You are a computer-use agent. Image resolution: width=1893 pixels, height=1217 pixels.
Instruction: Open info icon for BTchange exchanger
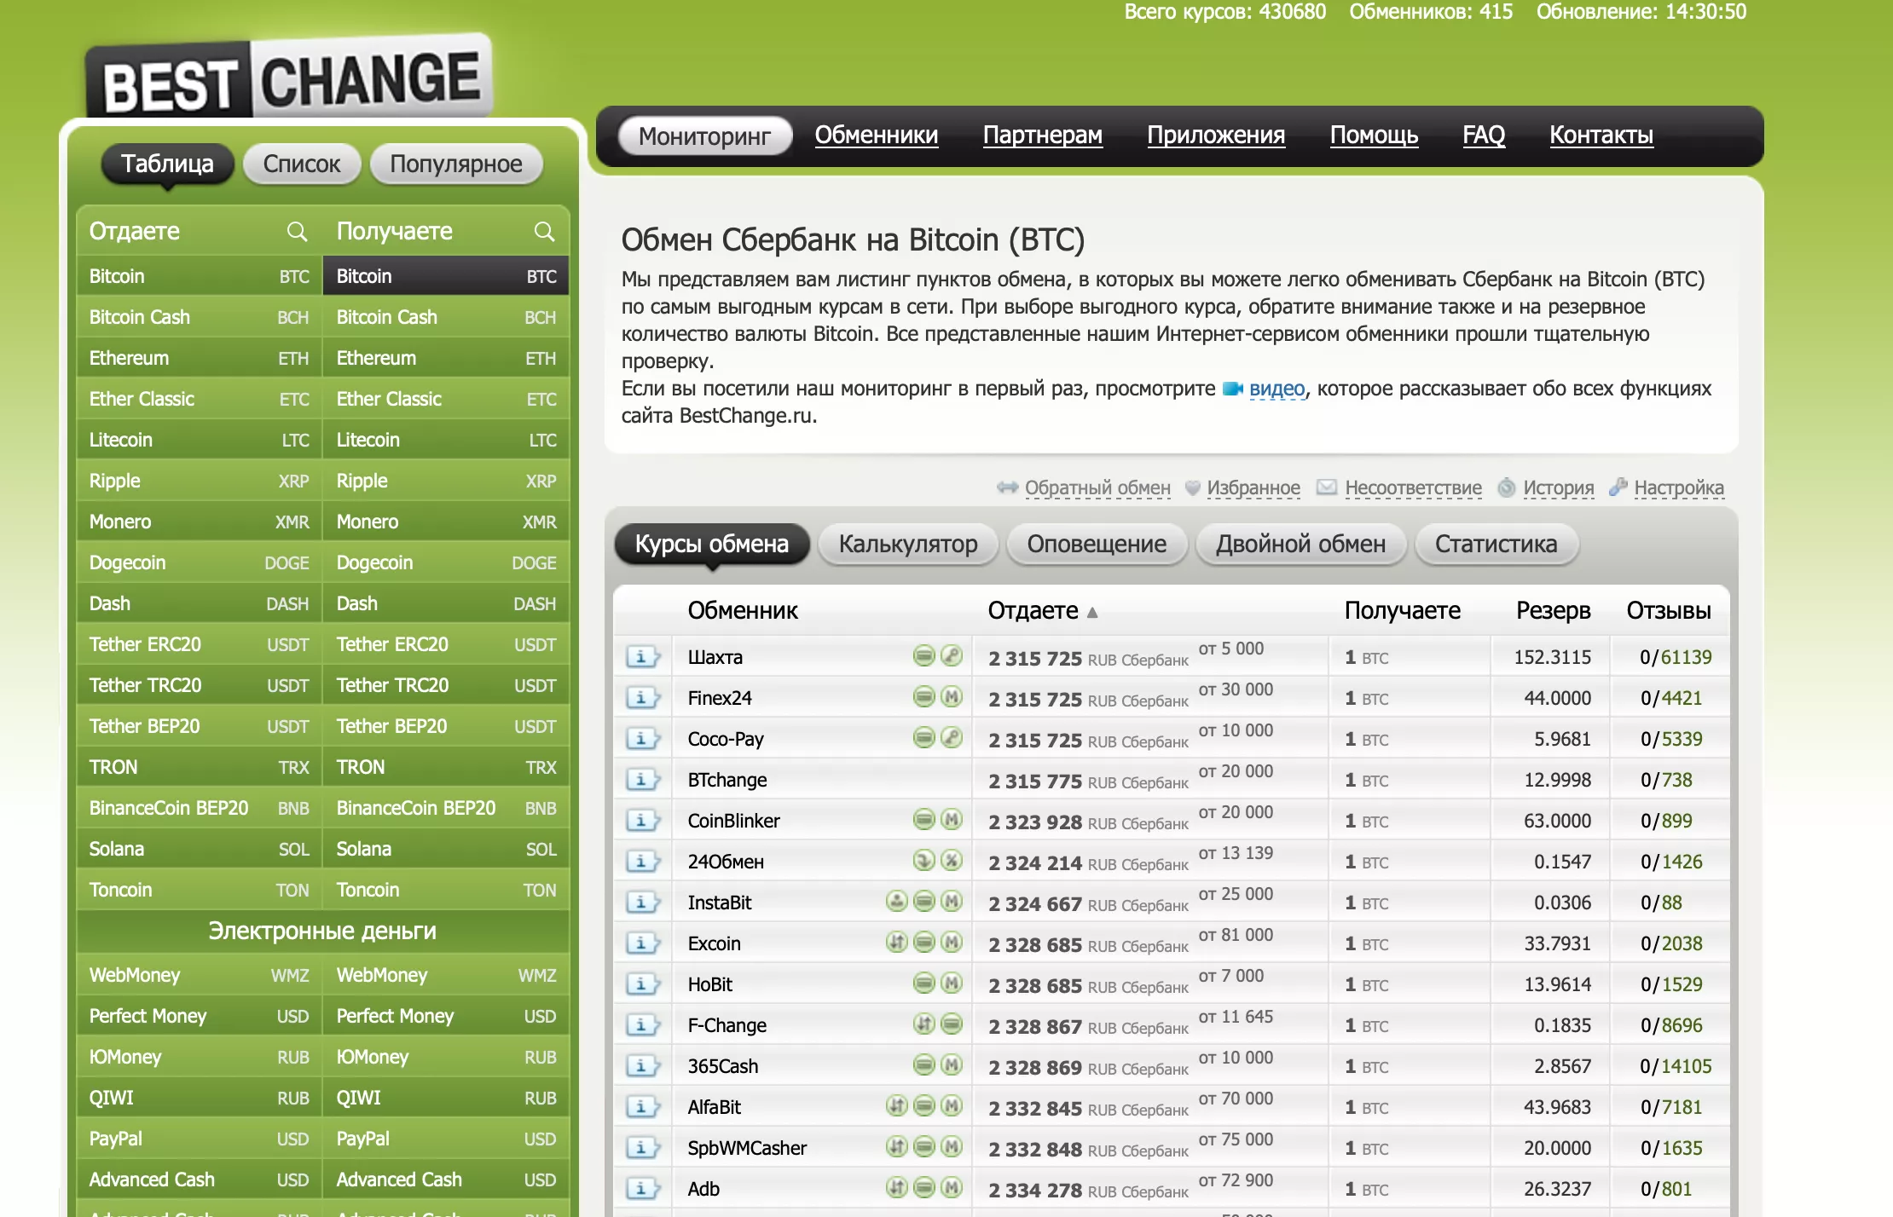click(x=643, y=780)
